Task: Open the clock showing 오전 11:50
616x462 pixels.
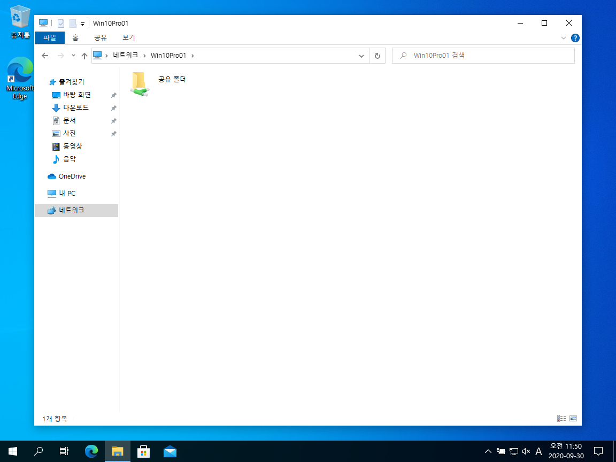Action: (x=566, y=451)
